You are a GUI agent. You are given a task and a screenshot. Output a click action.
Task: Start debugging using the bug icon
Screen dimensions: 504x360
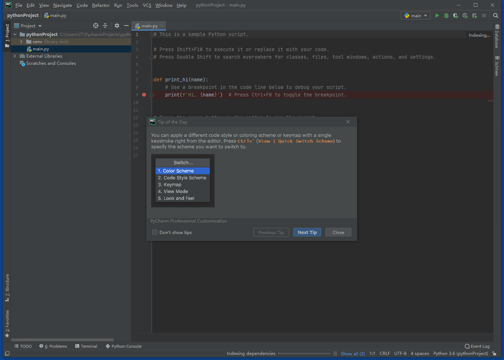point(446,15)
